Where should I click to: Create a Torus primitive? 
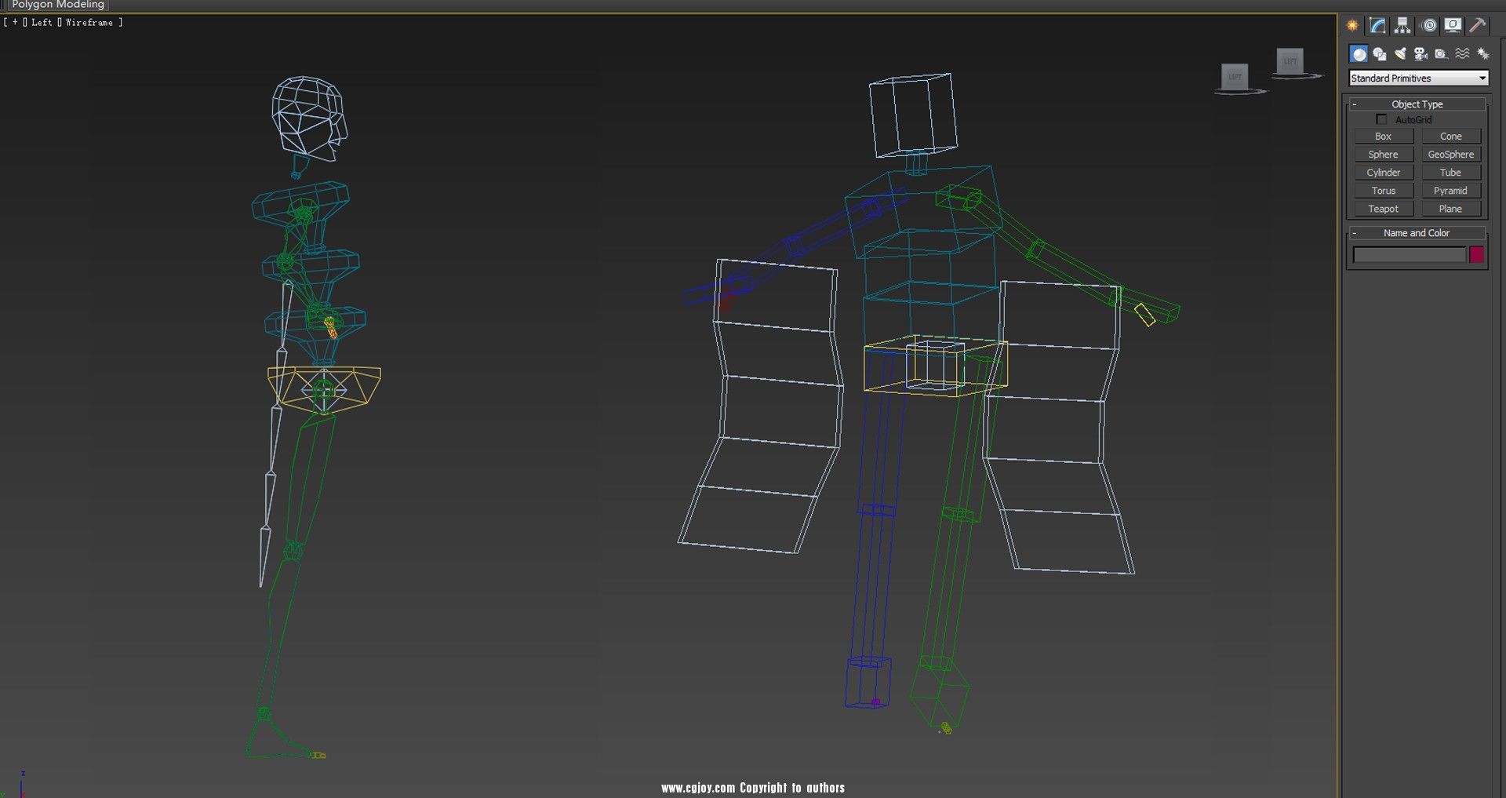(x=1384, y=191)
